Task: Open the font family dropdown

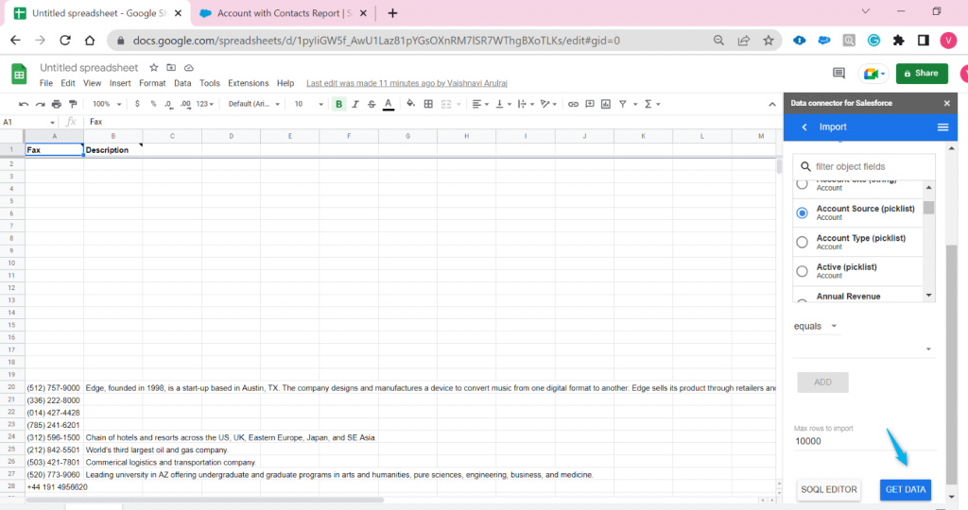Action: tap(253, 104)
